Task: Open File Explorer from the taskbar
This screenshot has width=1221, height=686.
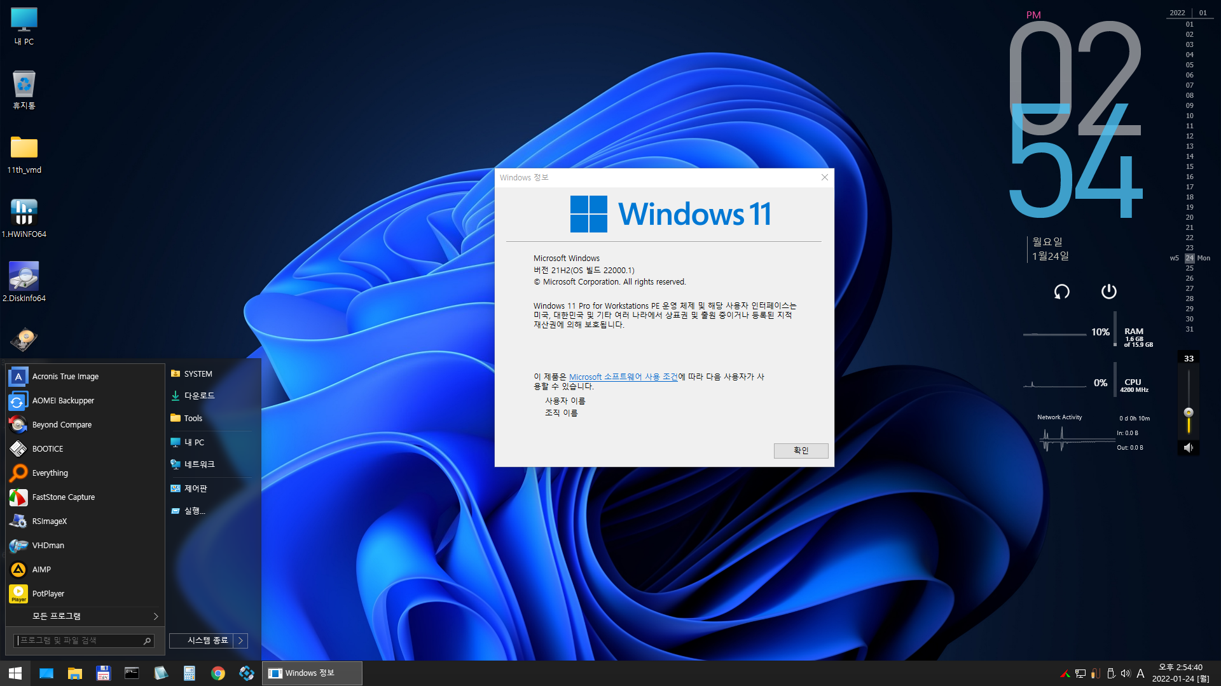Action: (75, 673)
